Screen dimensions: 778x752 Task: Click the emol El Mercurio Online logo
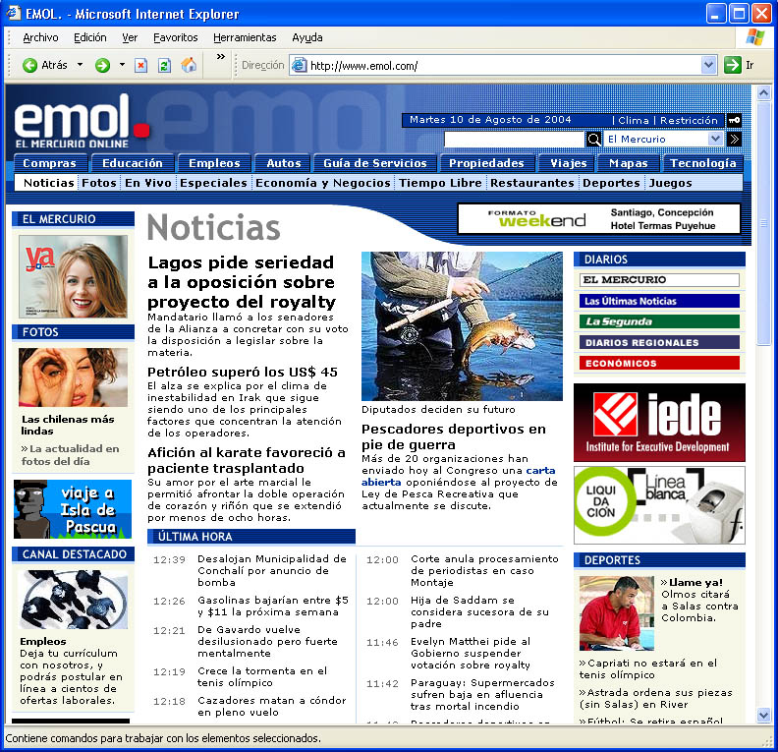tap(81, 122)
